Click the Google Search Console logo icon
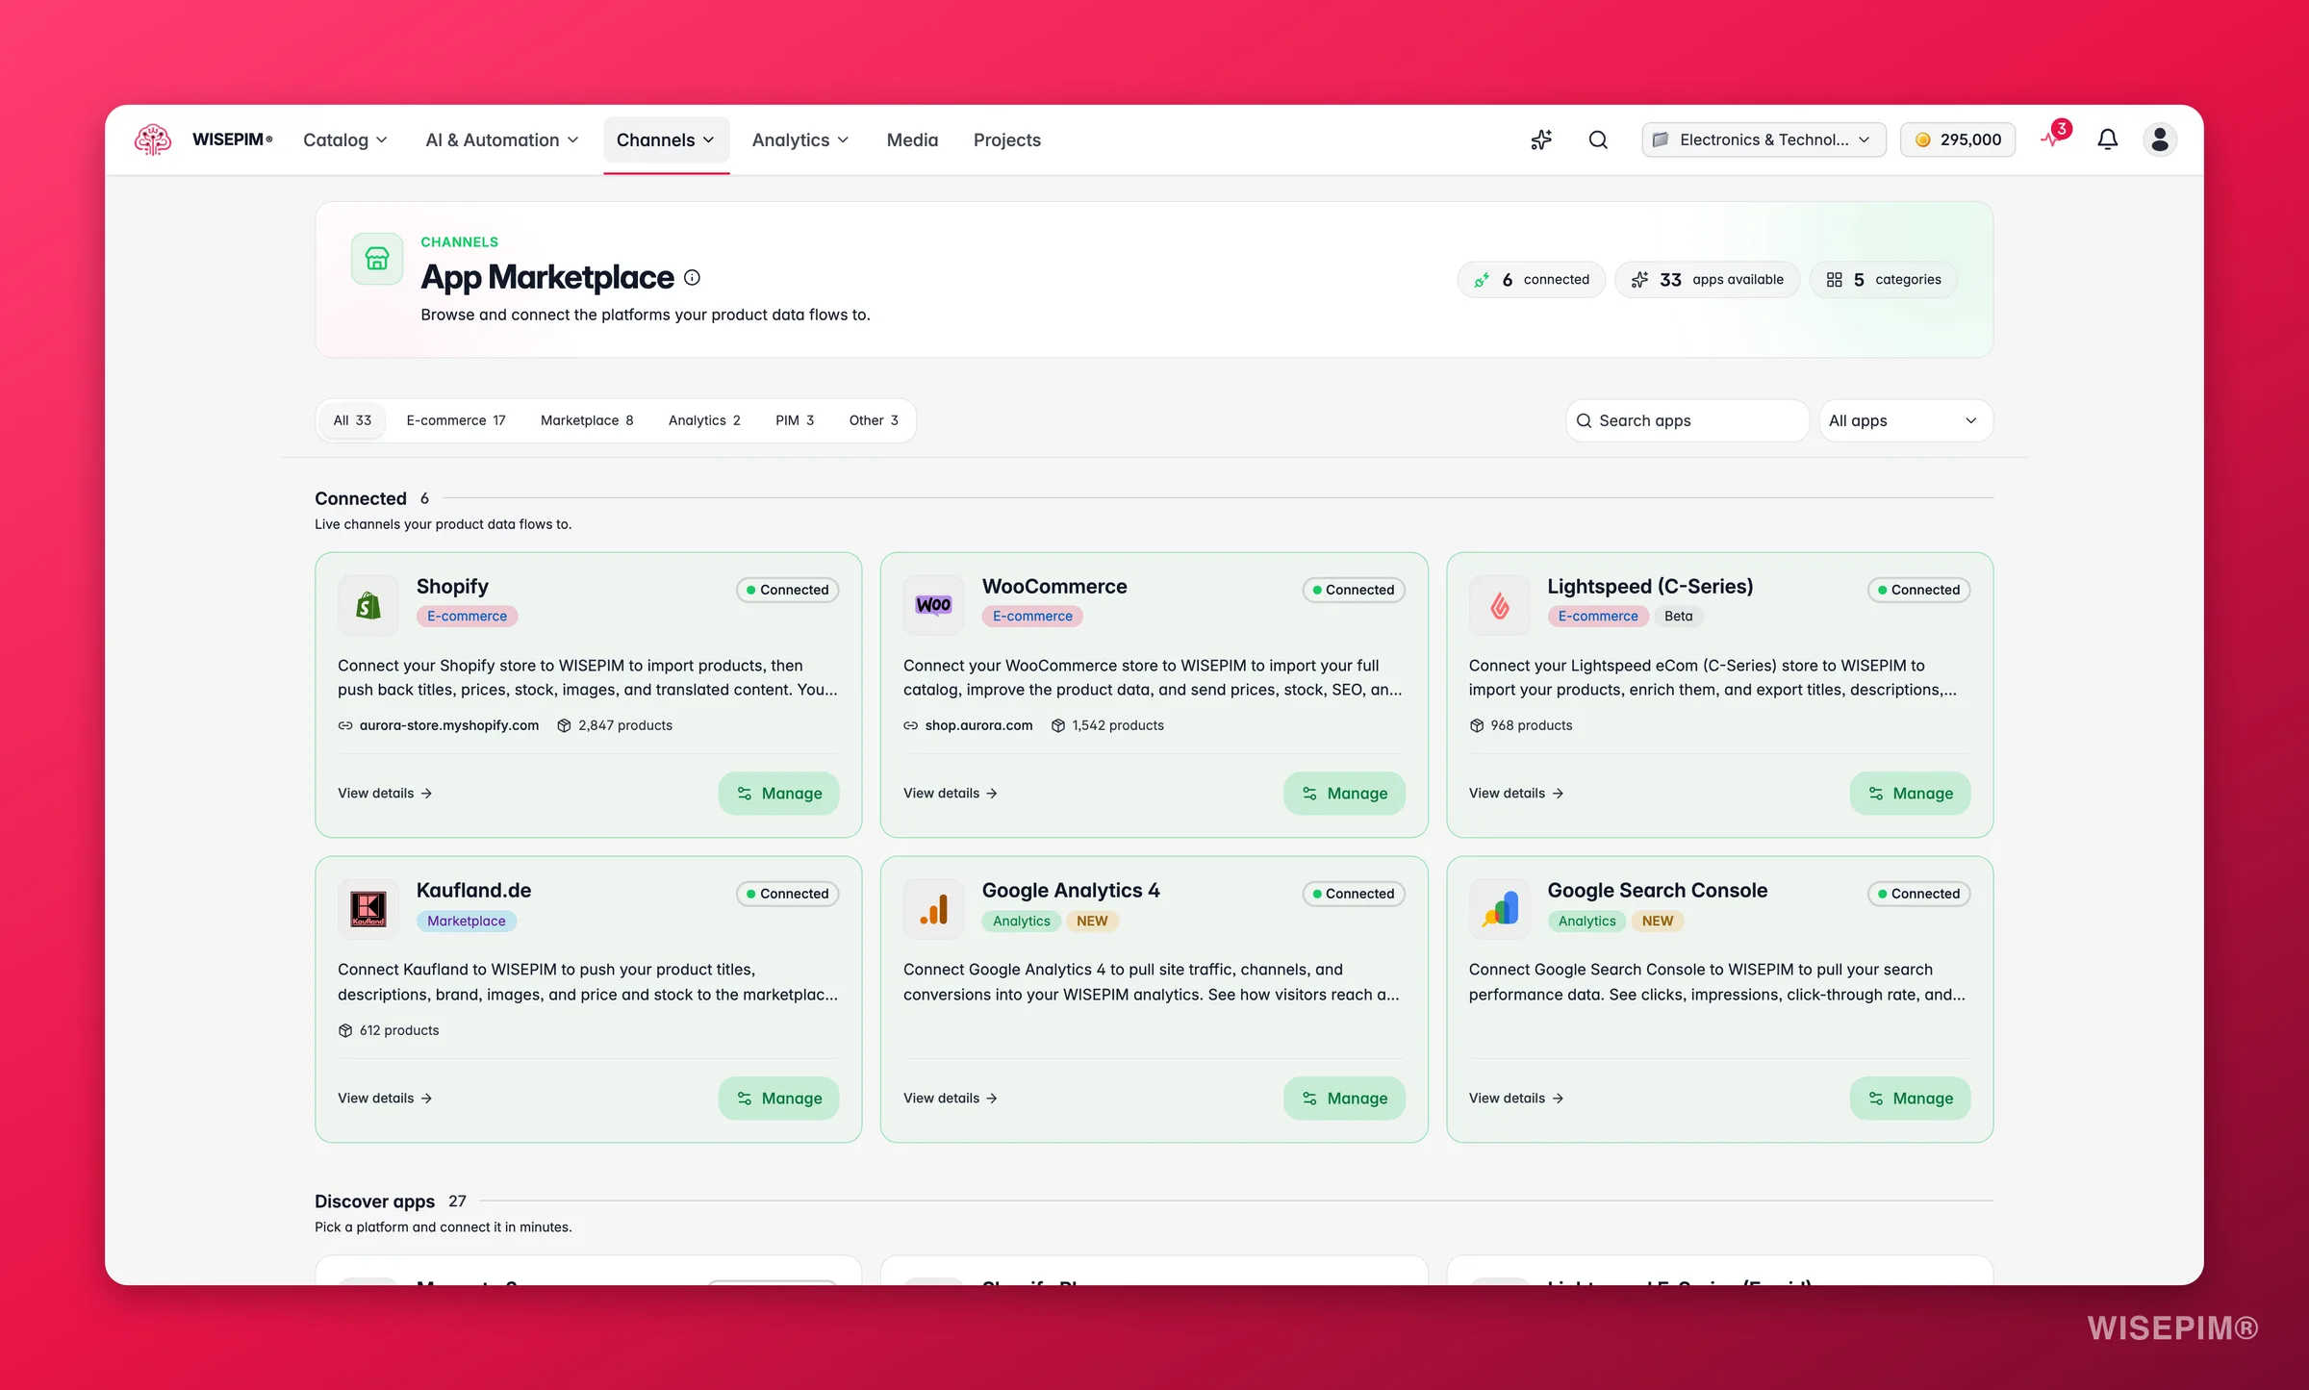Screen dimensions: 2309x1390 point(1499,909)
